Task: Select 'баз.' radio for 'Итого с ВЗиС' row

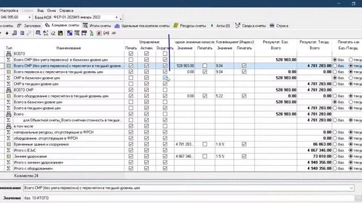Action: [x=335, y=151]
